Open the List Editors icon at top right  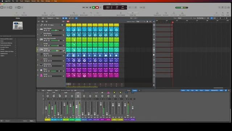219,7
